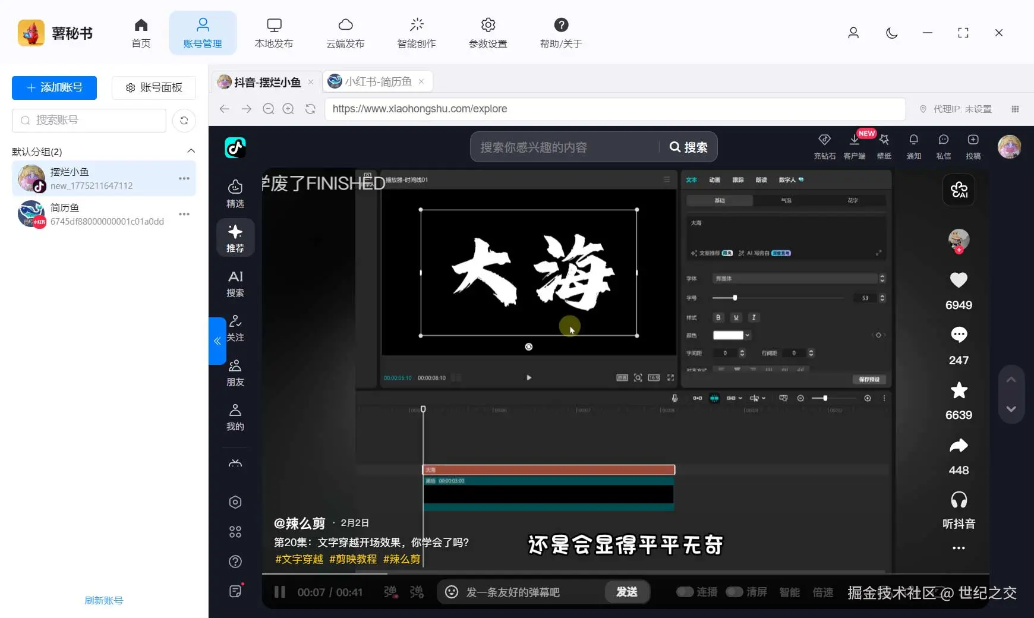Collapse the 默认分组(2) account group

(x=191, y=151)
